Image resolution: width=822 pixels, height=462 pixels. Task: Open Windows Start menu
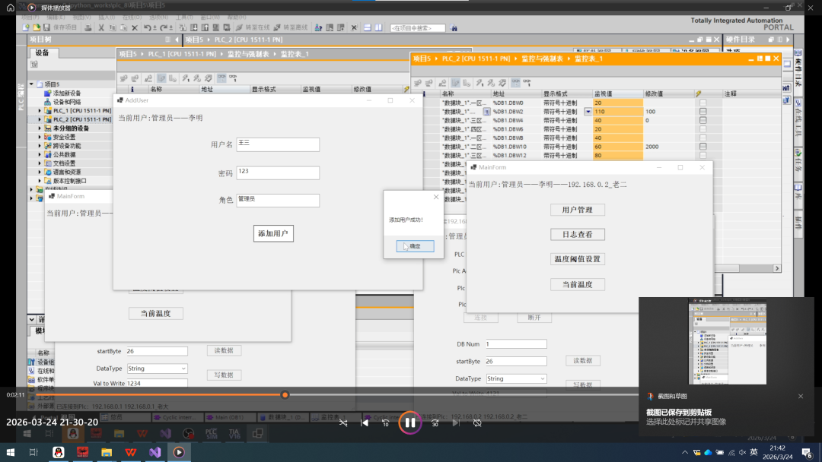(11, 452)
